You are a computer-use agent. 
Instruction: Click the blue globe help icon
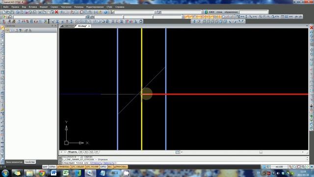click(105, 12)
